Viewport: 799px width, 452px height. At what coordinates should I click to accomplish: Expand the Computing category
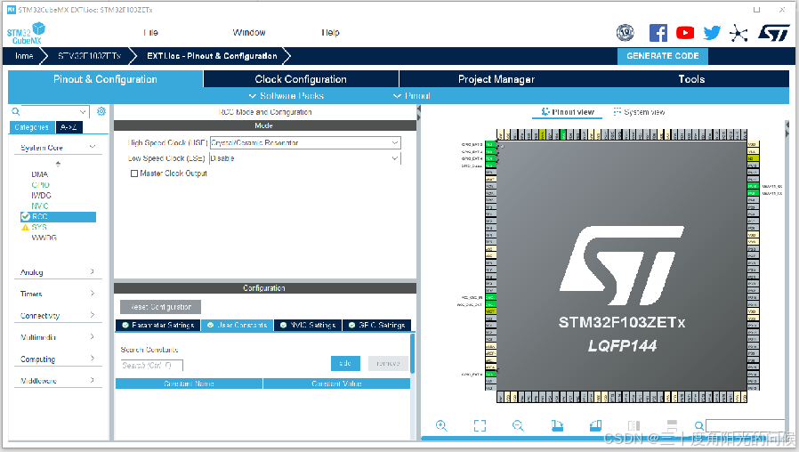[93, 359]
